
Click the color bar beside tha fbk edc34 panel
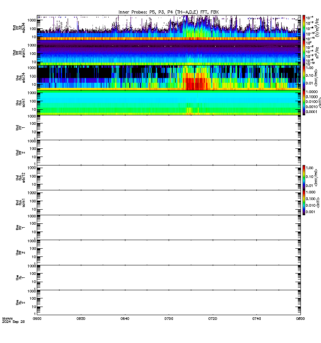(304, 78)
